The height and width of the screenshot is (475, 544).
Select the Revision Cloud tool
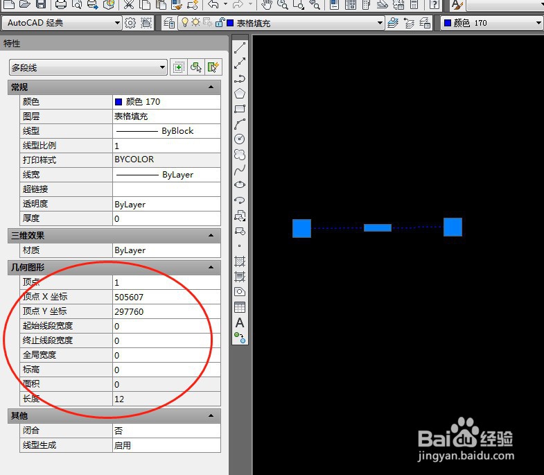(240, 154)
